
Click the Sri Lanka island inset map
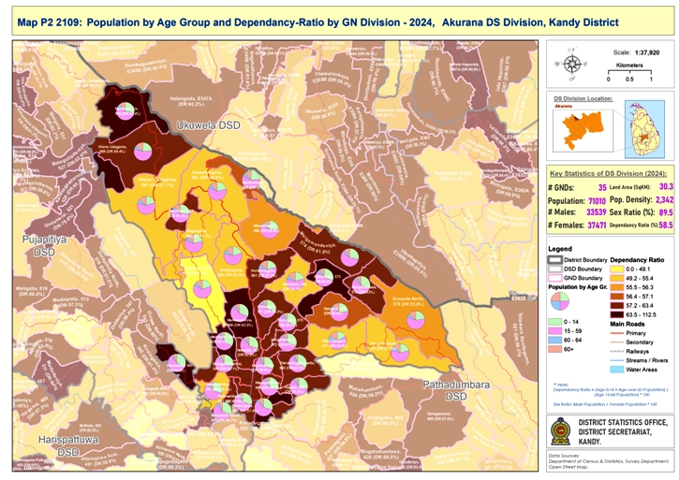[644, 129]
